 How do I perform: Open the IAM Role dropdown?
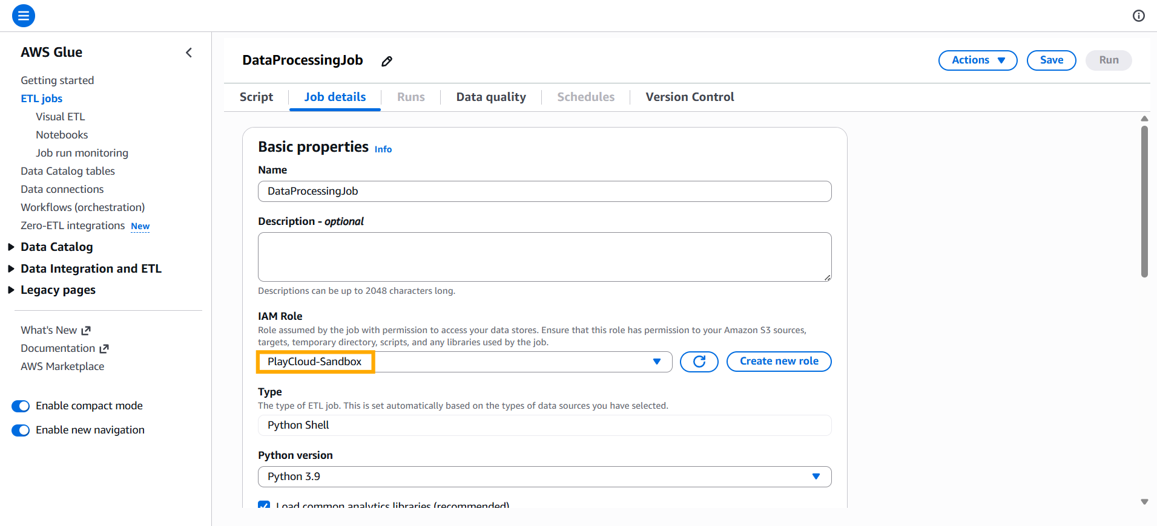point(465,362)
